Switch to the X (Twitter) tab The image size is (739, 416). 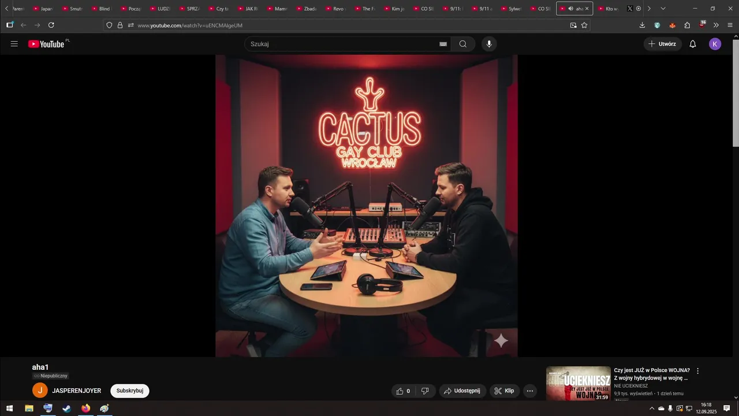tap(630, 9)
